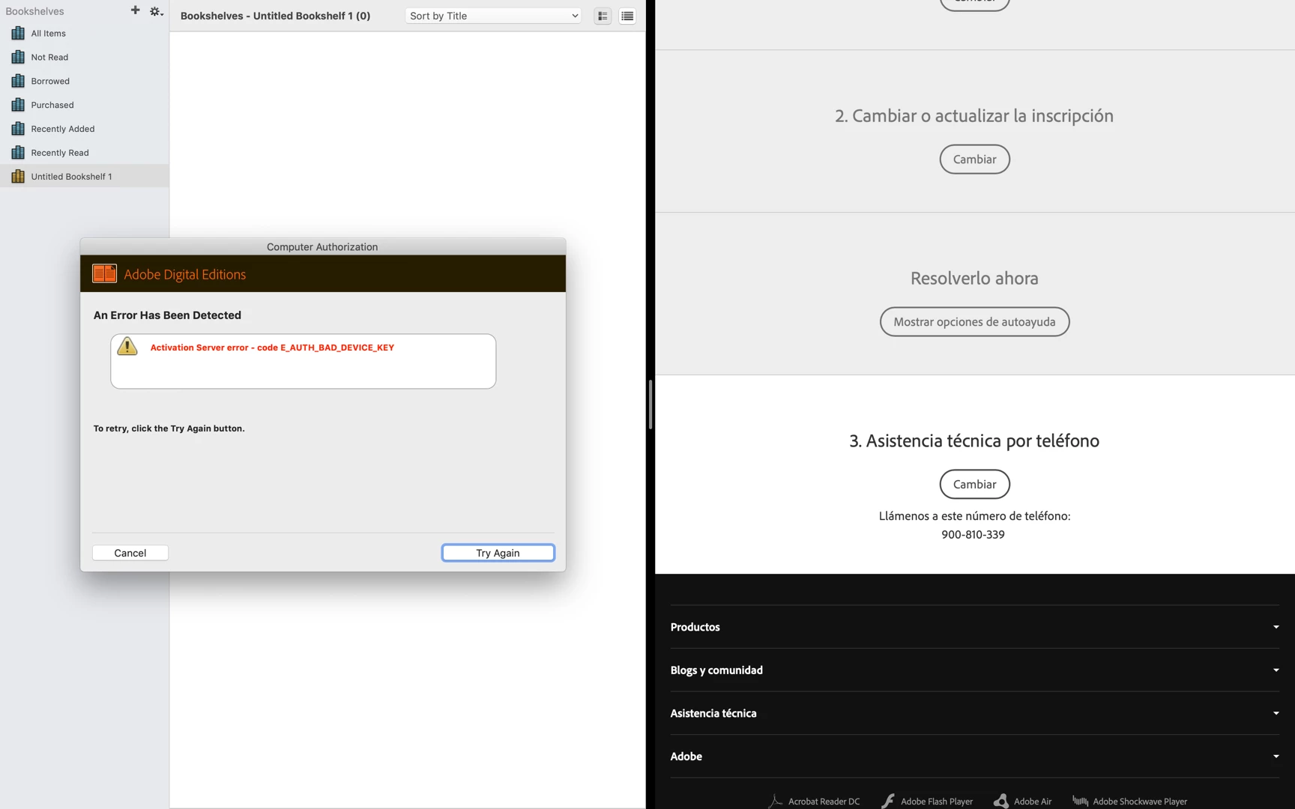Click the Adobe Digital Editions logo in dialog
The image size is (1295, 809).
pyautogui.click(x=104, y=273)
